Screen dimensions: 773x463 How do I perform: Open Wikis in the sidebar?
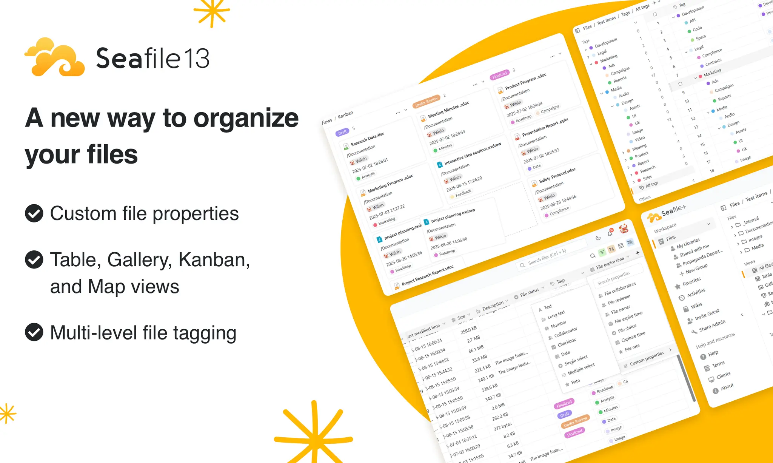pos(693,306)
